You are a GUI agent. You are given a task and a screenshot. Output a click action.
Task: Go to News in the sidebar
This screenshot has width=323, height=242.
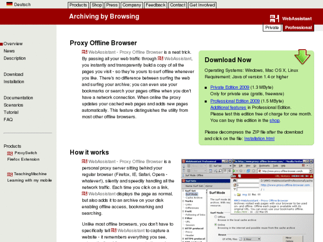click(9, 51)
